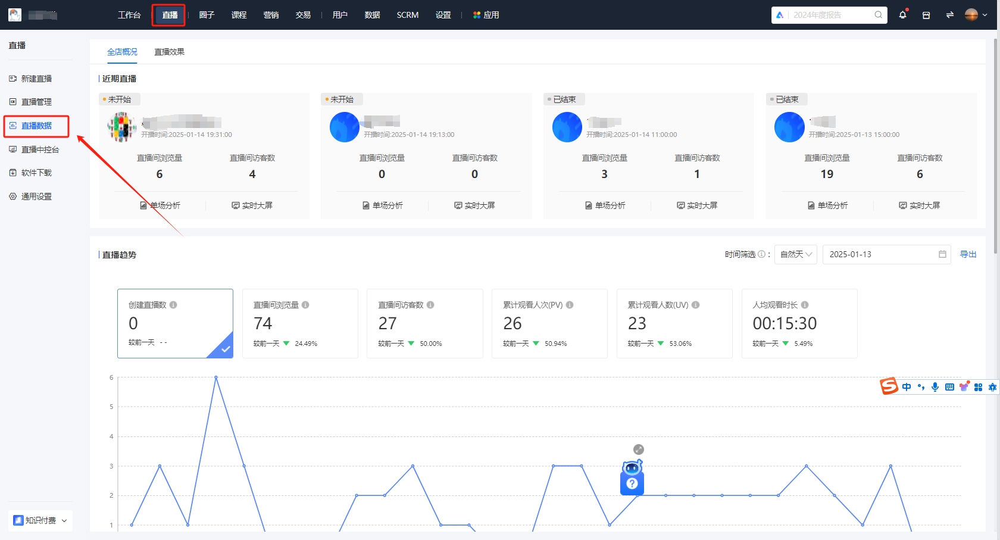Open the 课程 top menu
Screen dimensions: 1000x540
click(239, 15)
